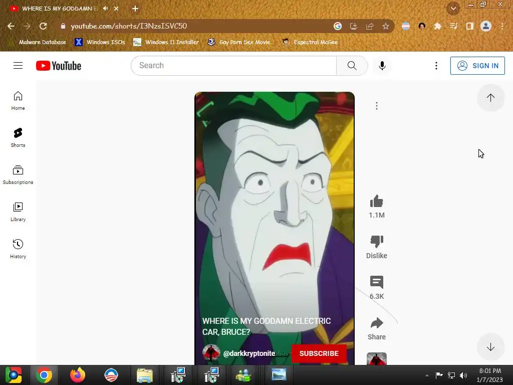Open tab search dropdown arrow
Viewport: 513px width, 385px height.
(453, 9)
